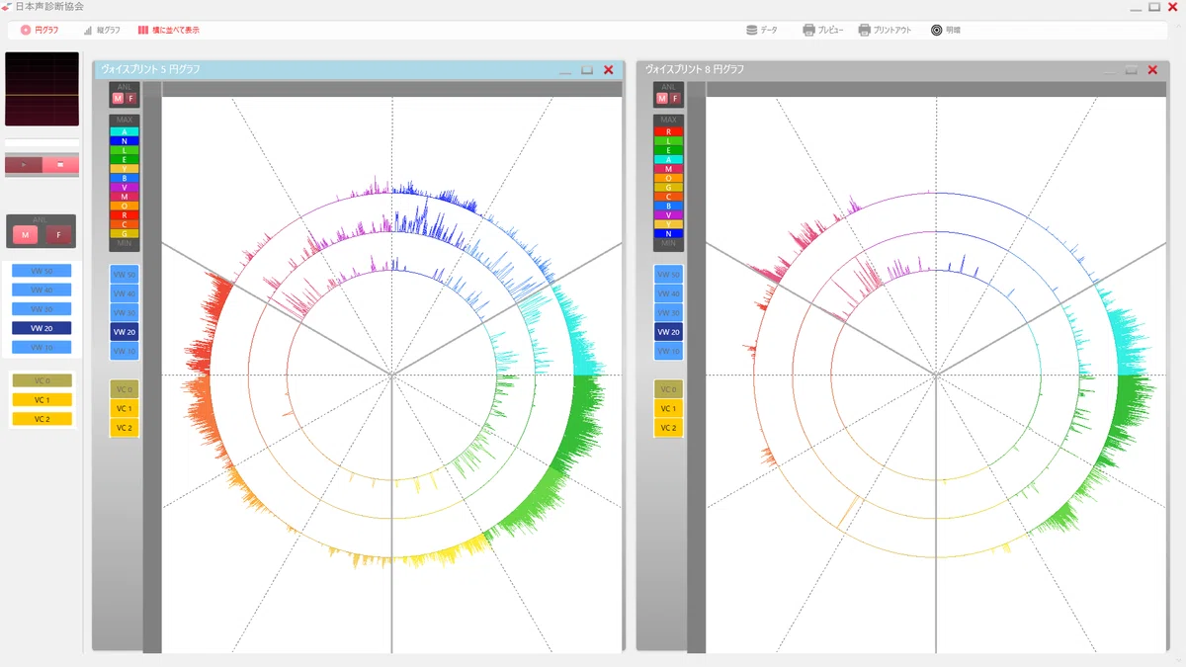Close the ヴォイスプリント 8 window

point(1152,69)
